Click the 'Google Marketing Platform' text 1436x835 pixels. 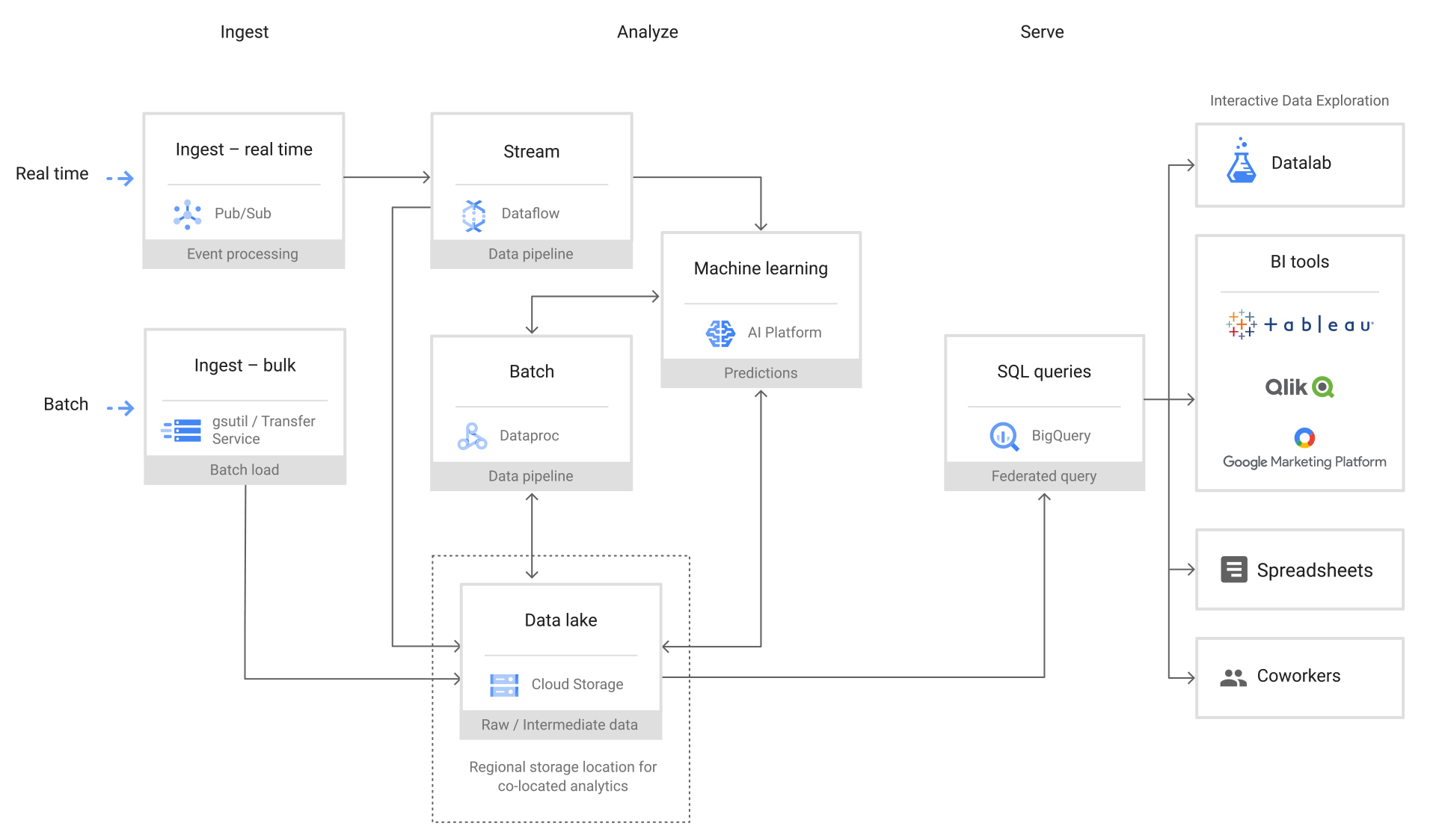[x=1304, y=462]
